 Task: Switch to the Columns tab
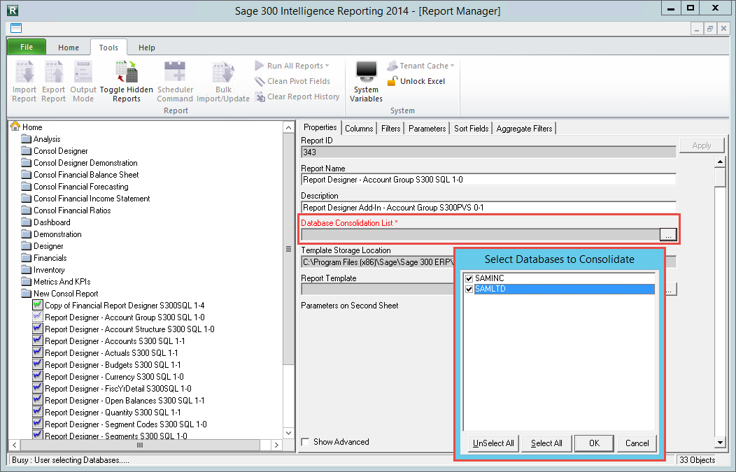[x=359, y=129]
